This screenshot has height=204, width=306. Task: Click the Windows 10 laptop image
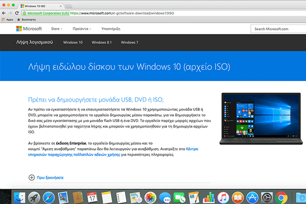(x=261, y=119)
